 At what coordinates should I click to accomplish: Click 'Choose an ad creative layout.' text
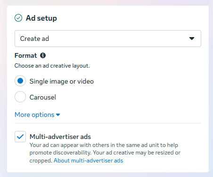(x=52, y=66)
